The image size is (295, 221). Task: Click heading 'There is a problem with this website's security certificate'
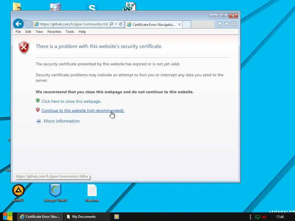point(99,46)
